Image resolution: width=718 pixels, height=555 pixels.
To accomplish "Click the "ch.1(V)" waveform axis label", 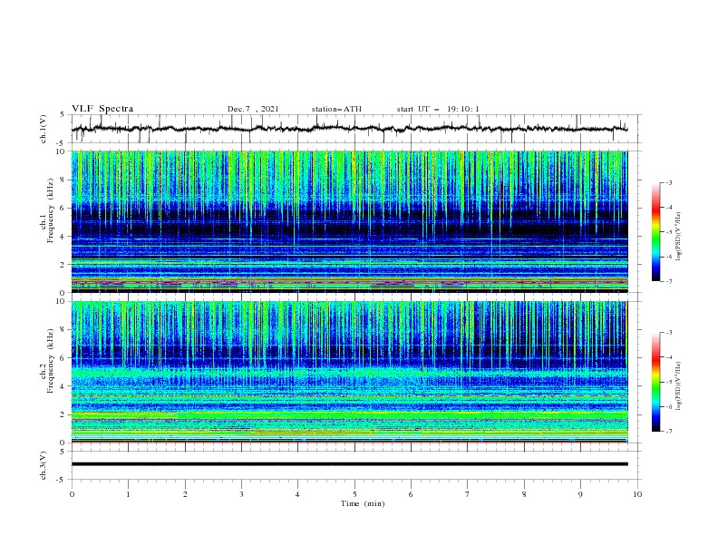I will point(44,129).
